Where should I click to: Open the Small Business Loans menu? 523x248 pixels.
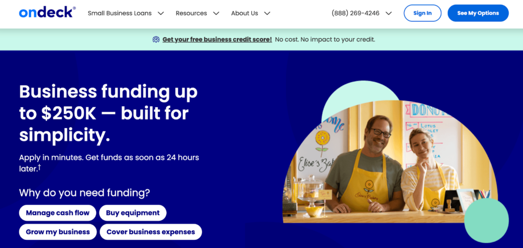pyautogui.click(x=120, y=13)
